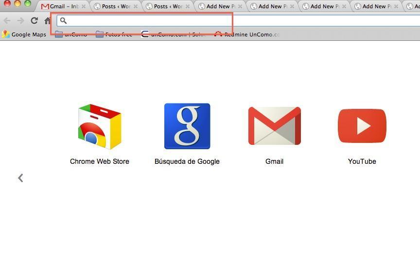
Task: Go to the home page icon
Action: click(47, 21)
